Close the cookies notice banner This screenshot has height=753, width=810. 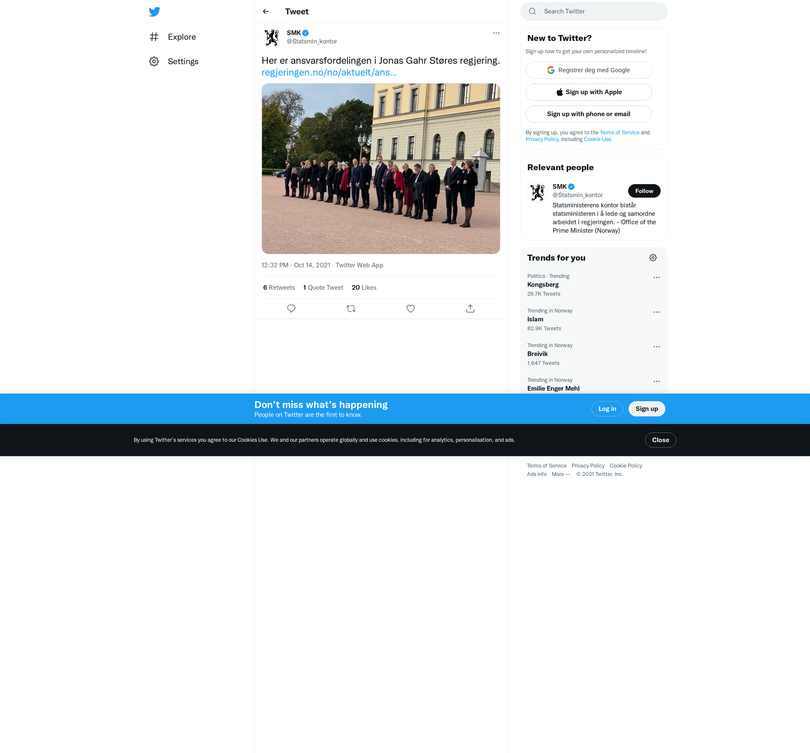click(x=660, y=440)
